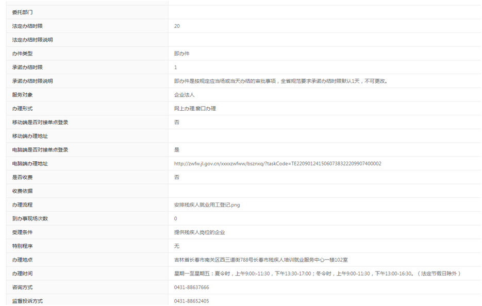Click the 法定办结时限说明 row label
The width and height of the screenshot is (482, 306).
32,40
